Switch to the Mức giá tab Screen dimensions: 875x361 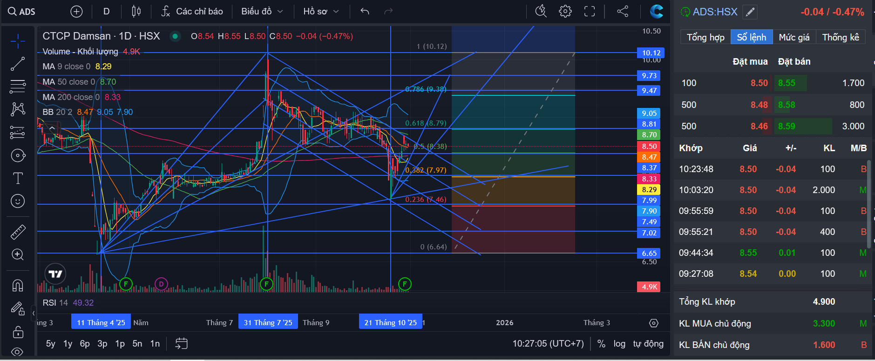pos(794,37)
